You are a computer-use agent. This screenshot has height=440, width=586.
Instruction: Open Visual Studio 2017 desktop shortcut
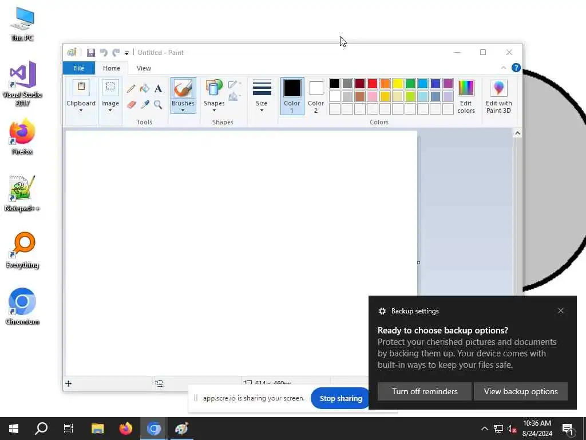pyautogui.click(x=22, y=84)
